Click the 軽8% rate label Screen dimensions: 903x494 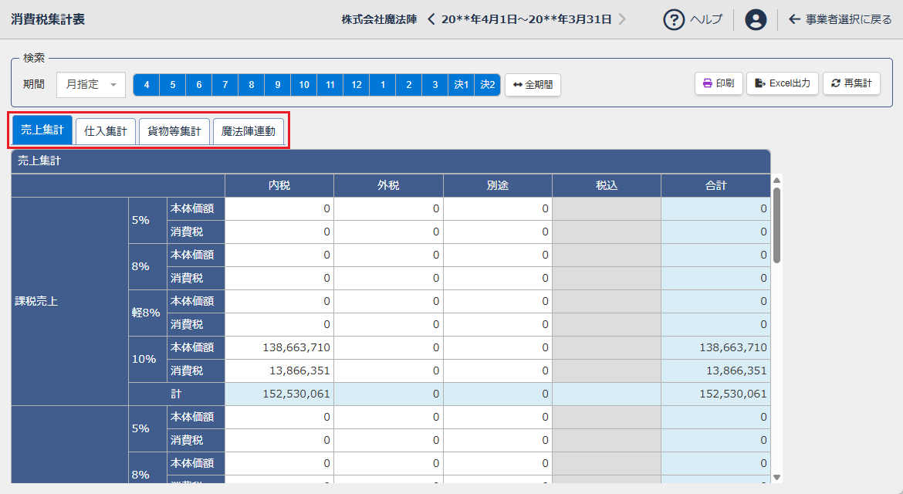tap(147, 313)
